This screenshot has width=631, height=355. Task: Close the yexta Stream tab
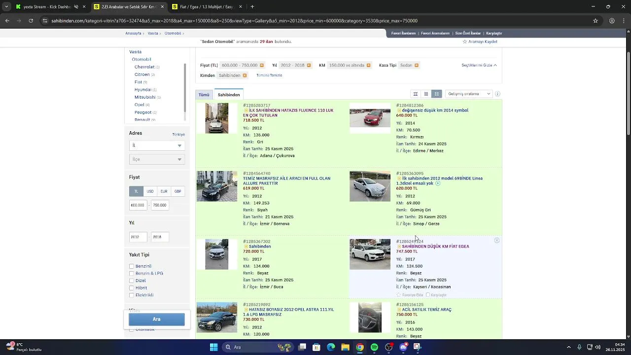(84, 7)
